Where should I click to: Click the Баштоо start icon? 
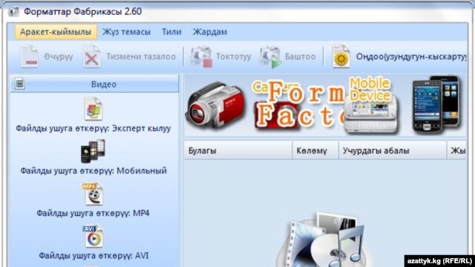coord(270,56)
